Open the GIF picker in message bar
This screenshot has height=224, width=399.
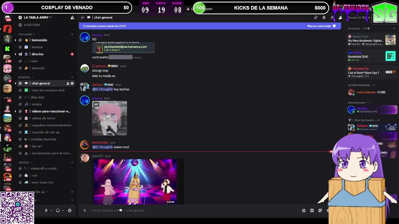coord(312,211)
